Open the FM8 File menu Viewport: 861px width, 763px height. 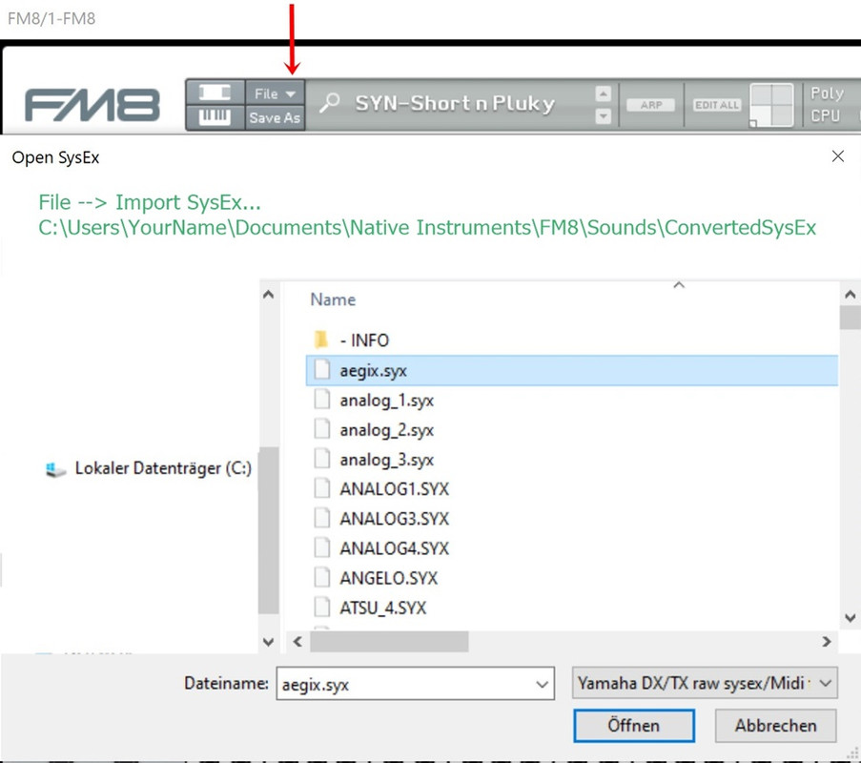click(x=275, y=93)
